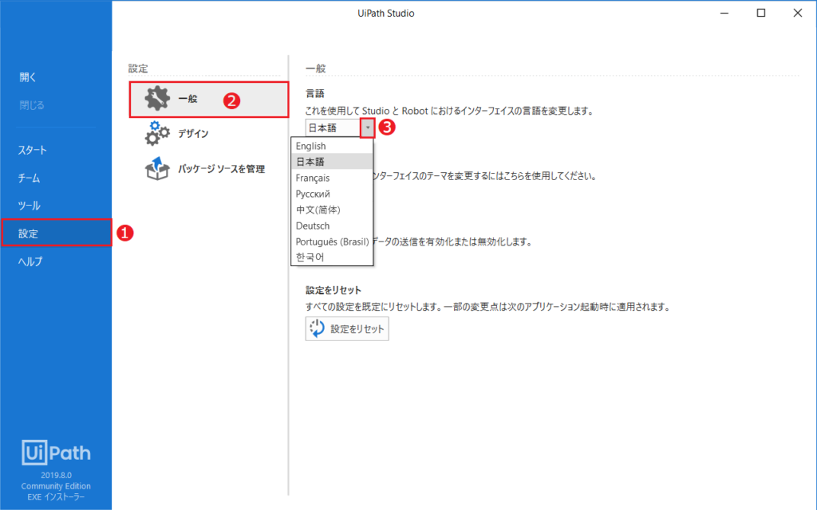This screenshot has height=510, width=817.
Task: Choose Français from the language list
Action: pos(332,178)
